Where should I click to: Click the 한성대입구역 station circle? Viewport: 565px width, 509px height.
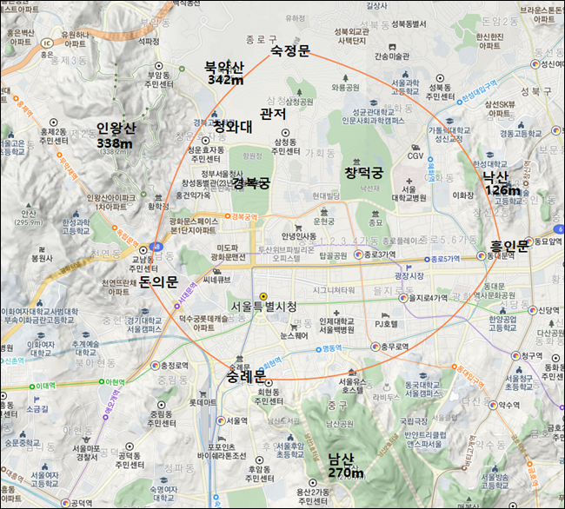[460, 102]
